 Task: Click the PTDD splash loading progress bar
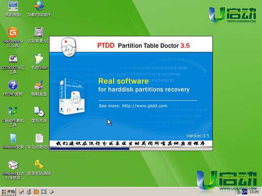pyautogui.click(x=131, y=149)
